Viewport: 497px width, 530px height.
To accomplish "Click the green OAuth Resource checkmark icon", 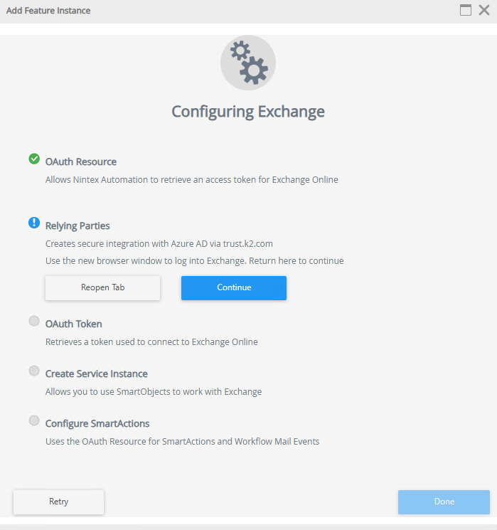I will [x=34, y=159].
